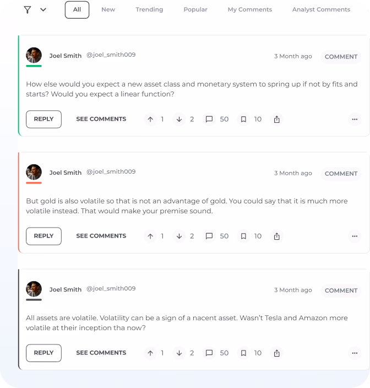Open the Analyst Comments tab
This screenshot has width=370, height=388.
click(x=321, y=9)
